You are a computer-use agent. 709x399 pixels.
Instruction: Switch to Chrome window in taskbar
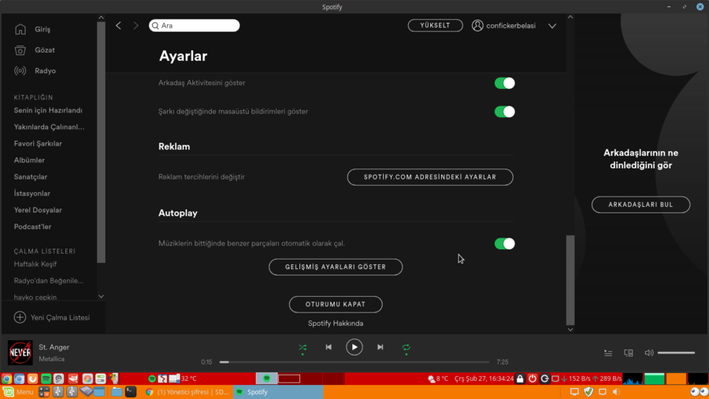186,392
